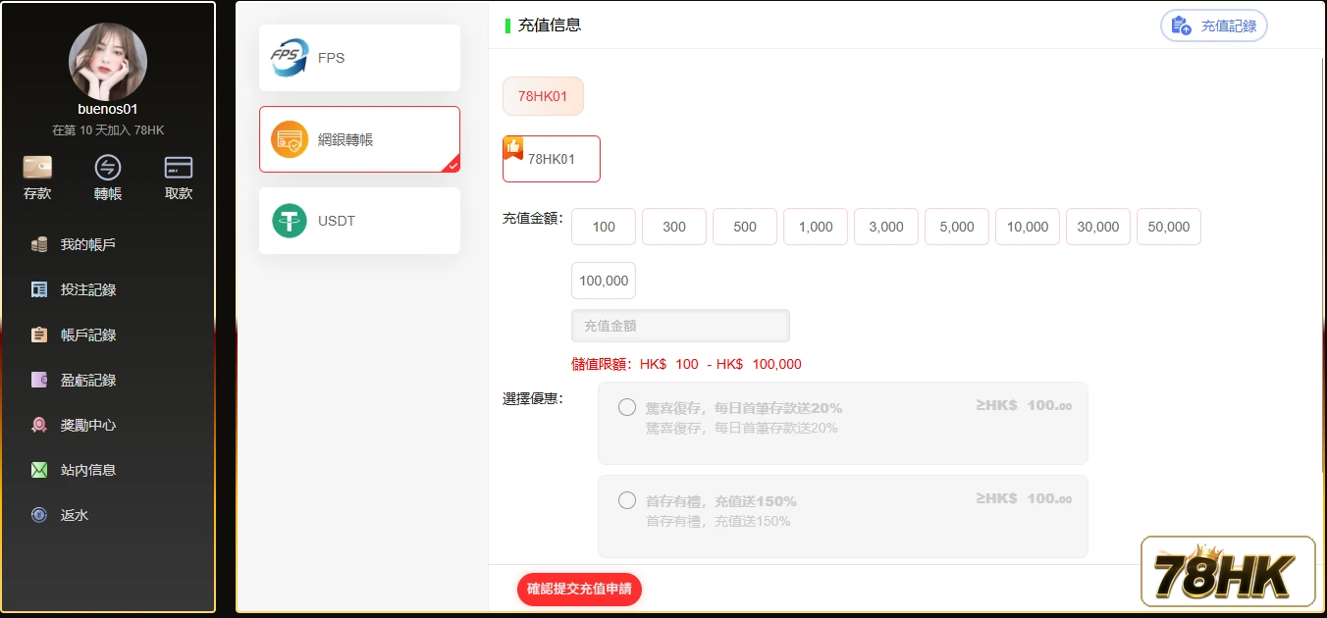Viewport: 1327px width, 618px height.
Task: Select the 78HK01 recommended channel card
Action: 552,159
